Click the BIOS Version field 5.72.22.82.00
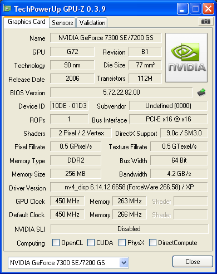The height and width of the screenshot is (274, 217). [x=121, y=92]
